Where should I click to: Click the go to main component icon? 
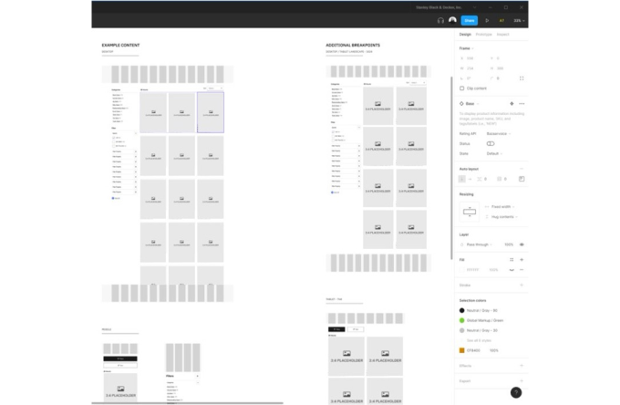point(511,104)
